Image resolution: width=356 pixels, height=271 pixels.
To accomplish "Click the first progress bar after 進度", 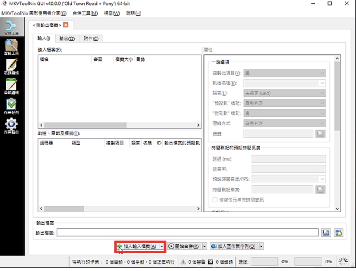I will pos(264,262).
